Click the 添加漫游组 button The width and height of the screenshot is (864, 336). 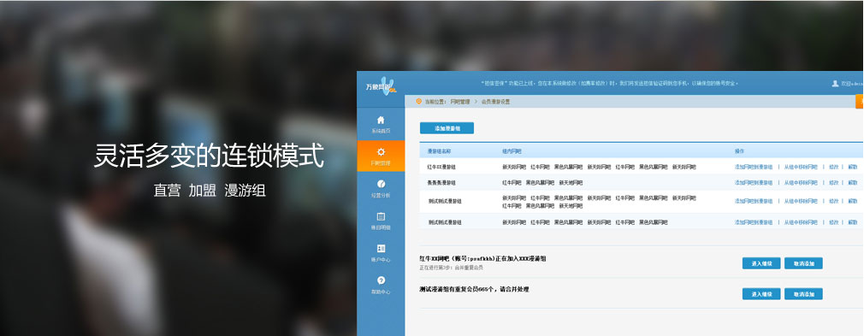pyautogui.click(x=447, y=127)
